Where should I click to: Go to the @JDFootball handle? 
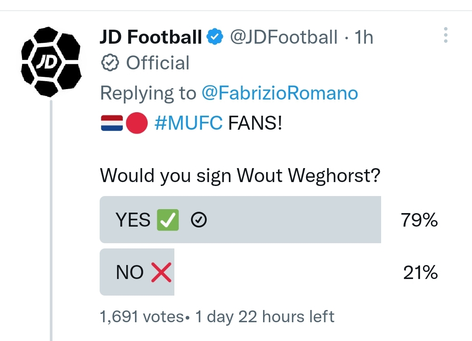(x=284, y=38)
